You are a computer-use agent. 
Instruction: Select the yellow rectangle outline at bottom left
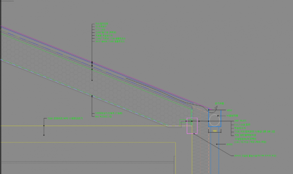tap(88, 143)
